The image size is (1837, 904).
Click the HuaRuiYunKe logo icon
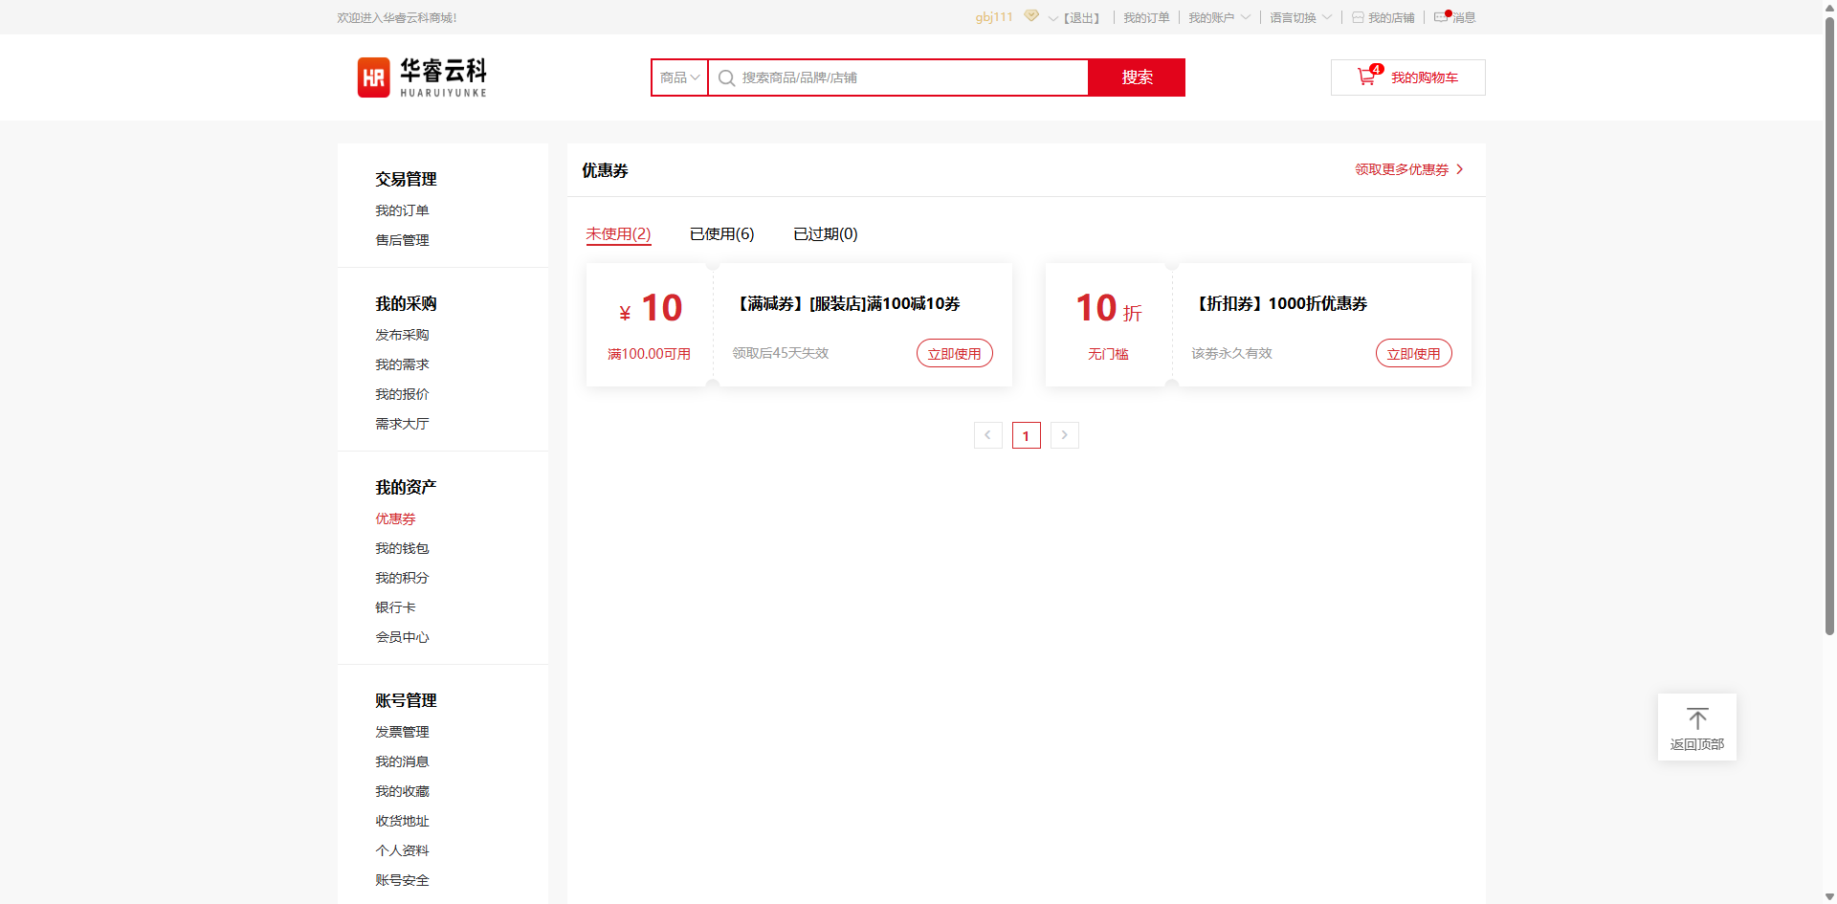[x=373, y=77]
